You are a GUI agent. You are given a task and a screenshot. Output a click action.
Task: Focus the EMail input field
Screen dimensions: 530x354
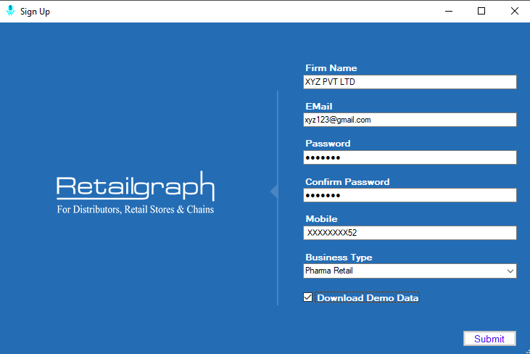(410, 120)
